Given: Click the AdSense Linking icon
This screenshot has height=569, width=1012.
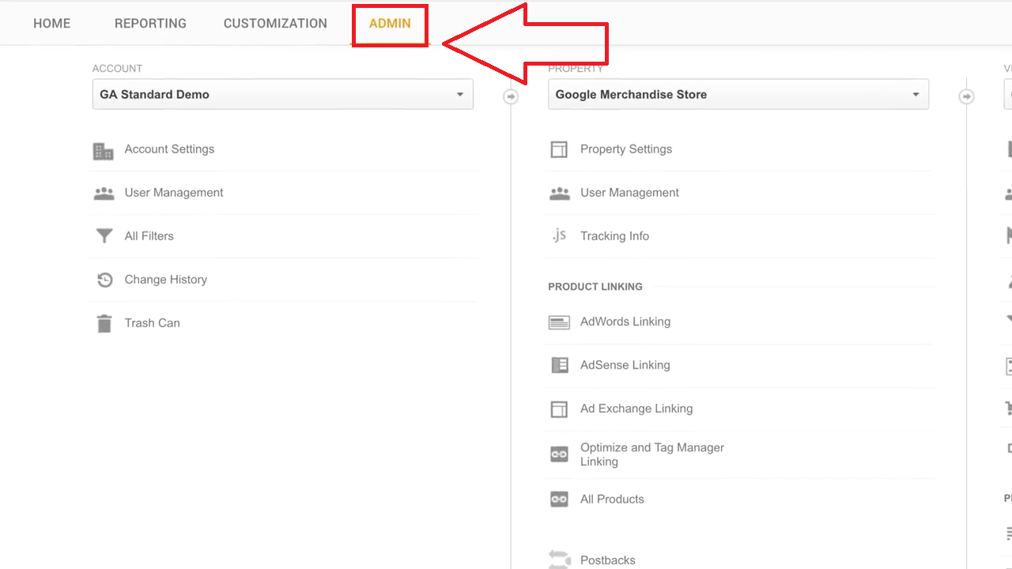Looking at the screenshot, I should pyautogui.click(x=559, y=365).
